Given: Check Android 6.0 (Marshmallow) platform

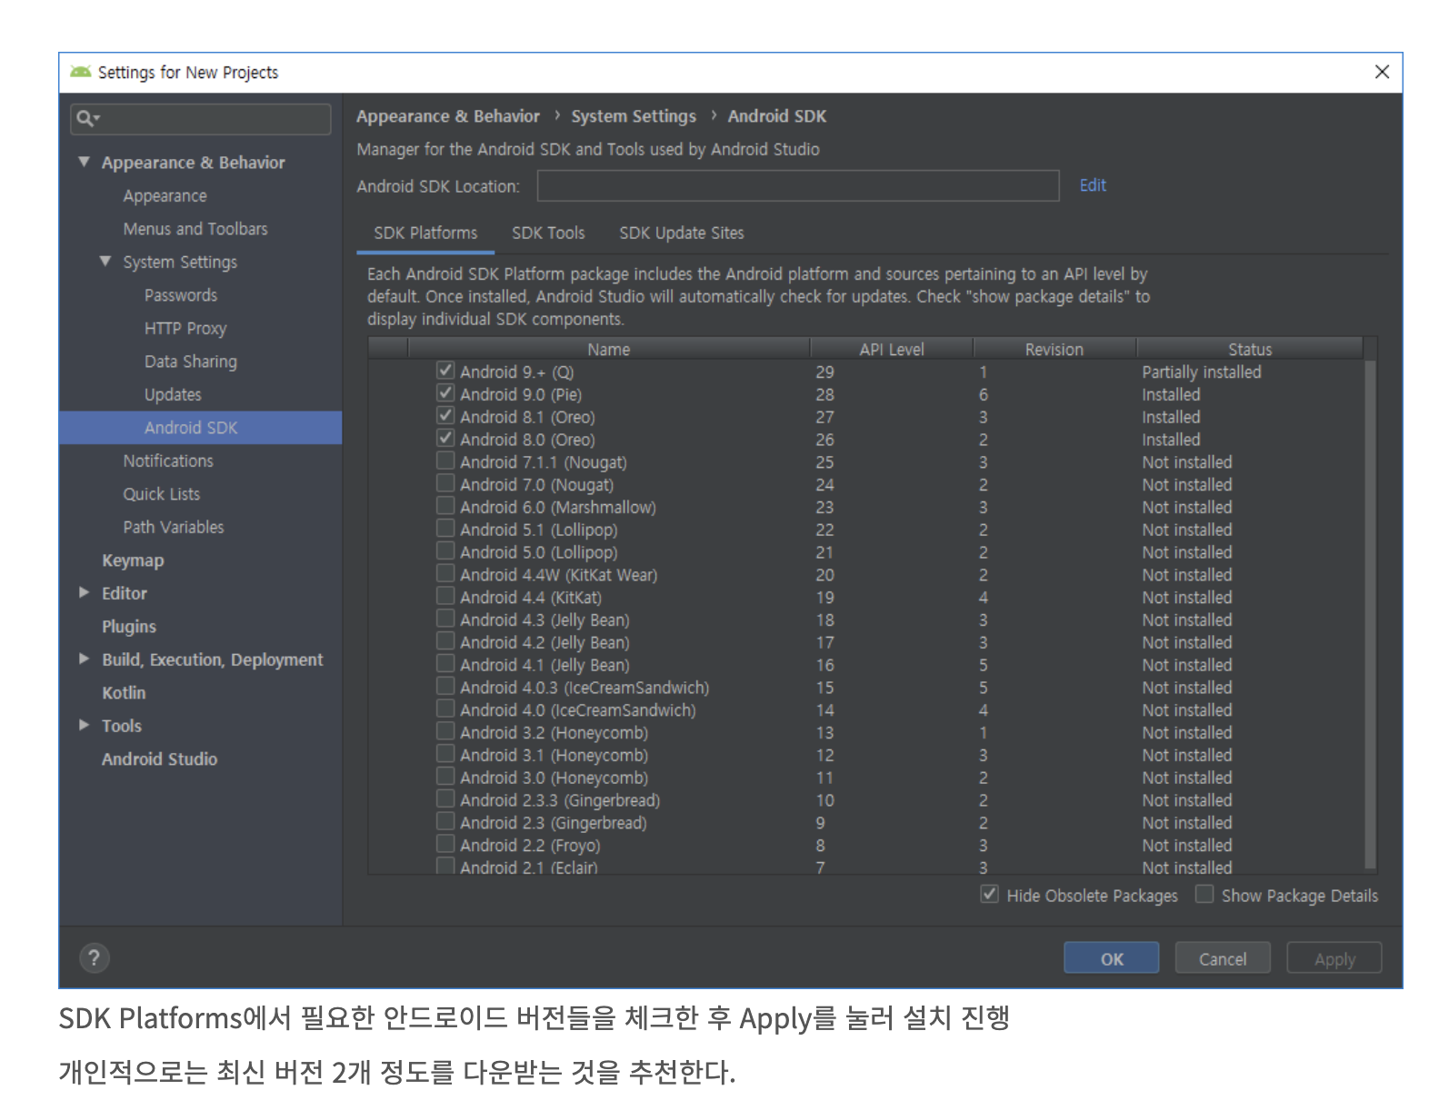Looking at the screenshot, I should coord(445,506).
